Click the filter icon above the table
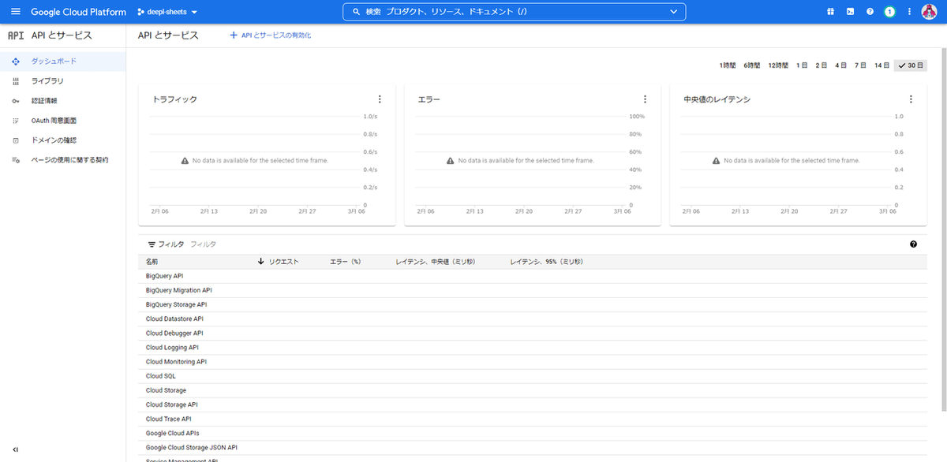 (x=152, y=244)
